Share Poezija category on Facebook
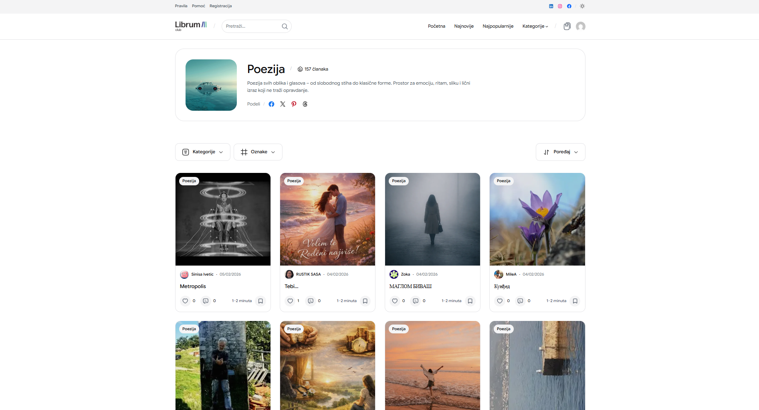This screenshot has height=410, width=759. (x=271, y=104)
